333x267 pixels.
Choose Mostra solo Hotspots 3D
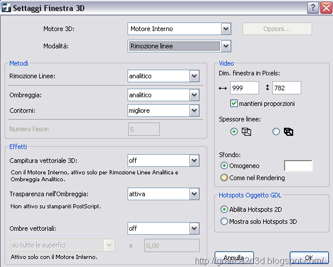click(x=224, y=222)
